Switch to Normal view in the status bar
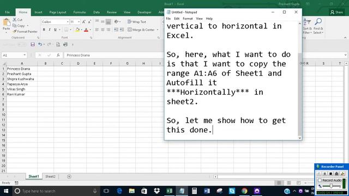349x196 pixels. (x=279, y=183)
